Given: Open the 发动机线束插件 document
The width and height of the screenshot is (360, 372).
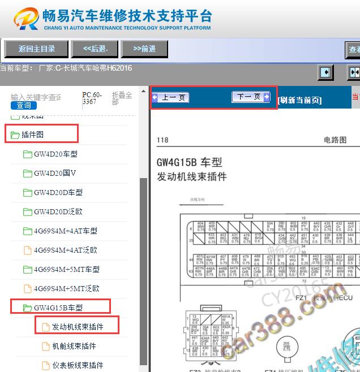Looking at the screenshot, I should pyautogui.click(x=78, y=327).
